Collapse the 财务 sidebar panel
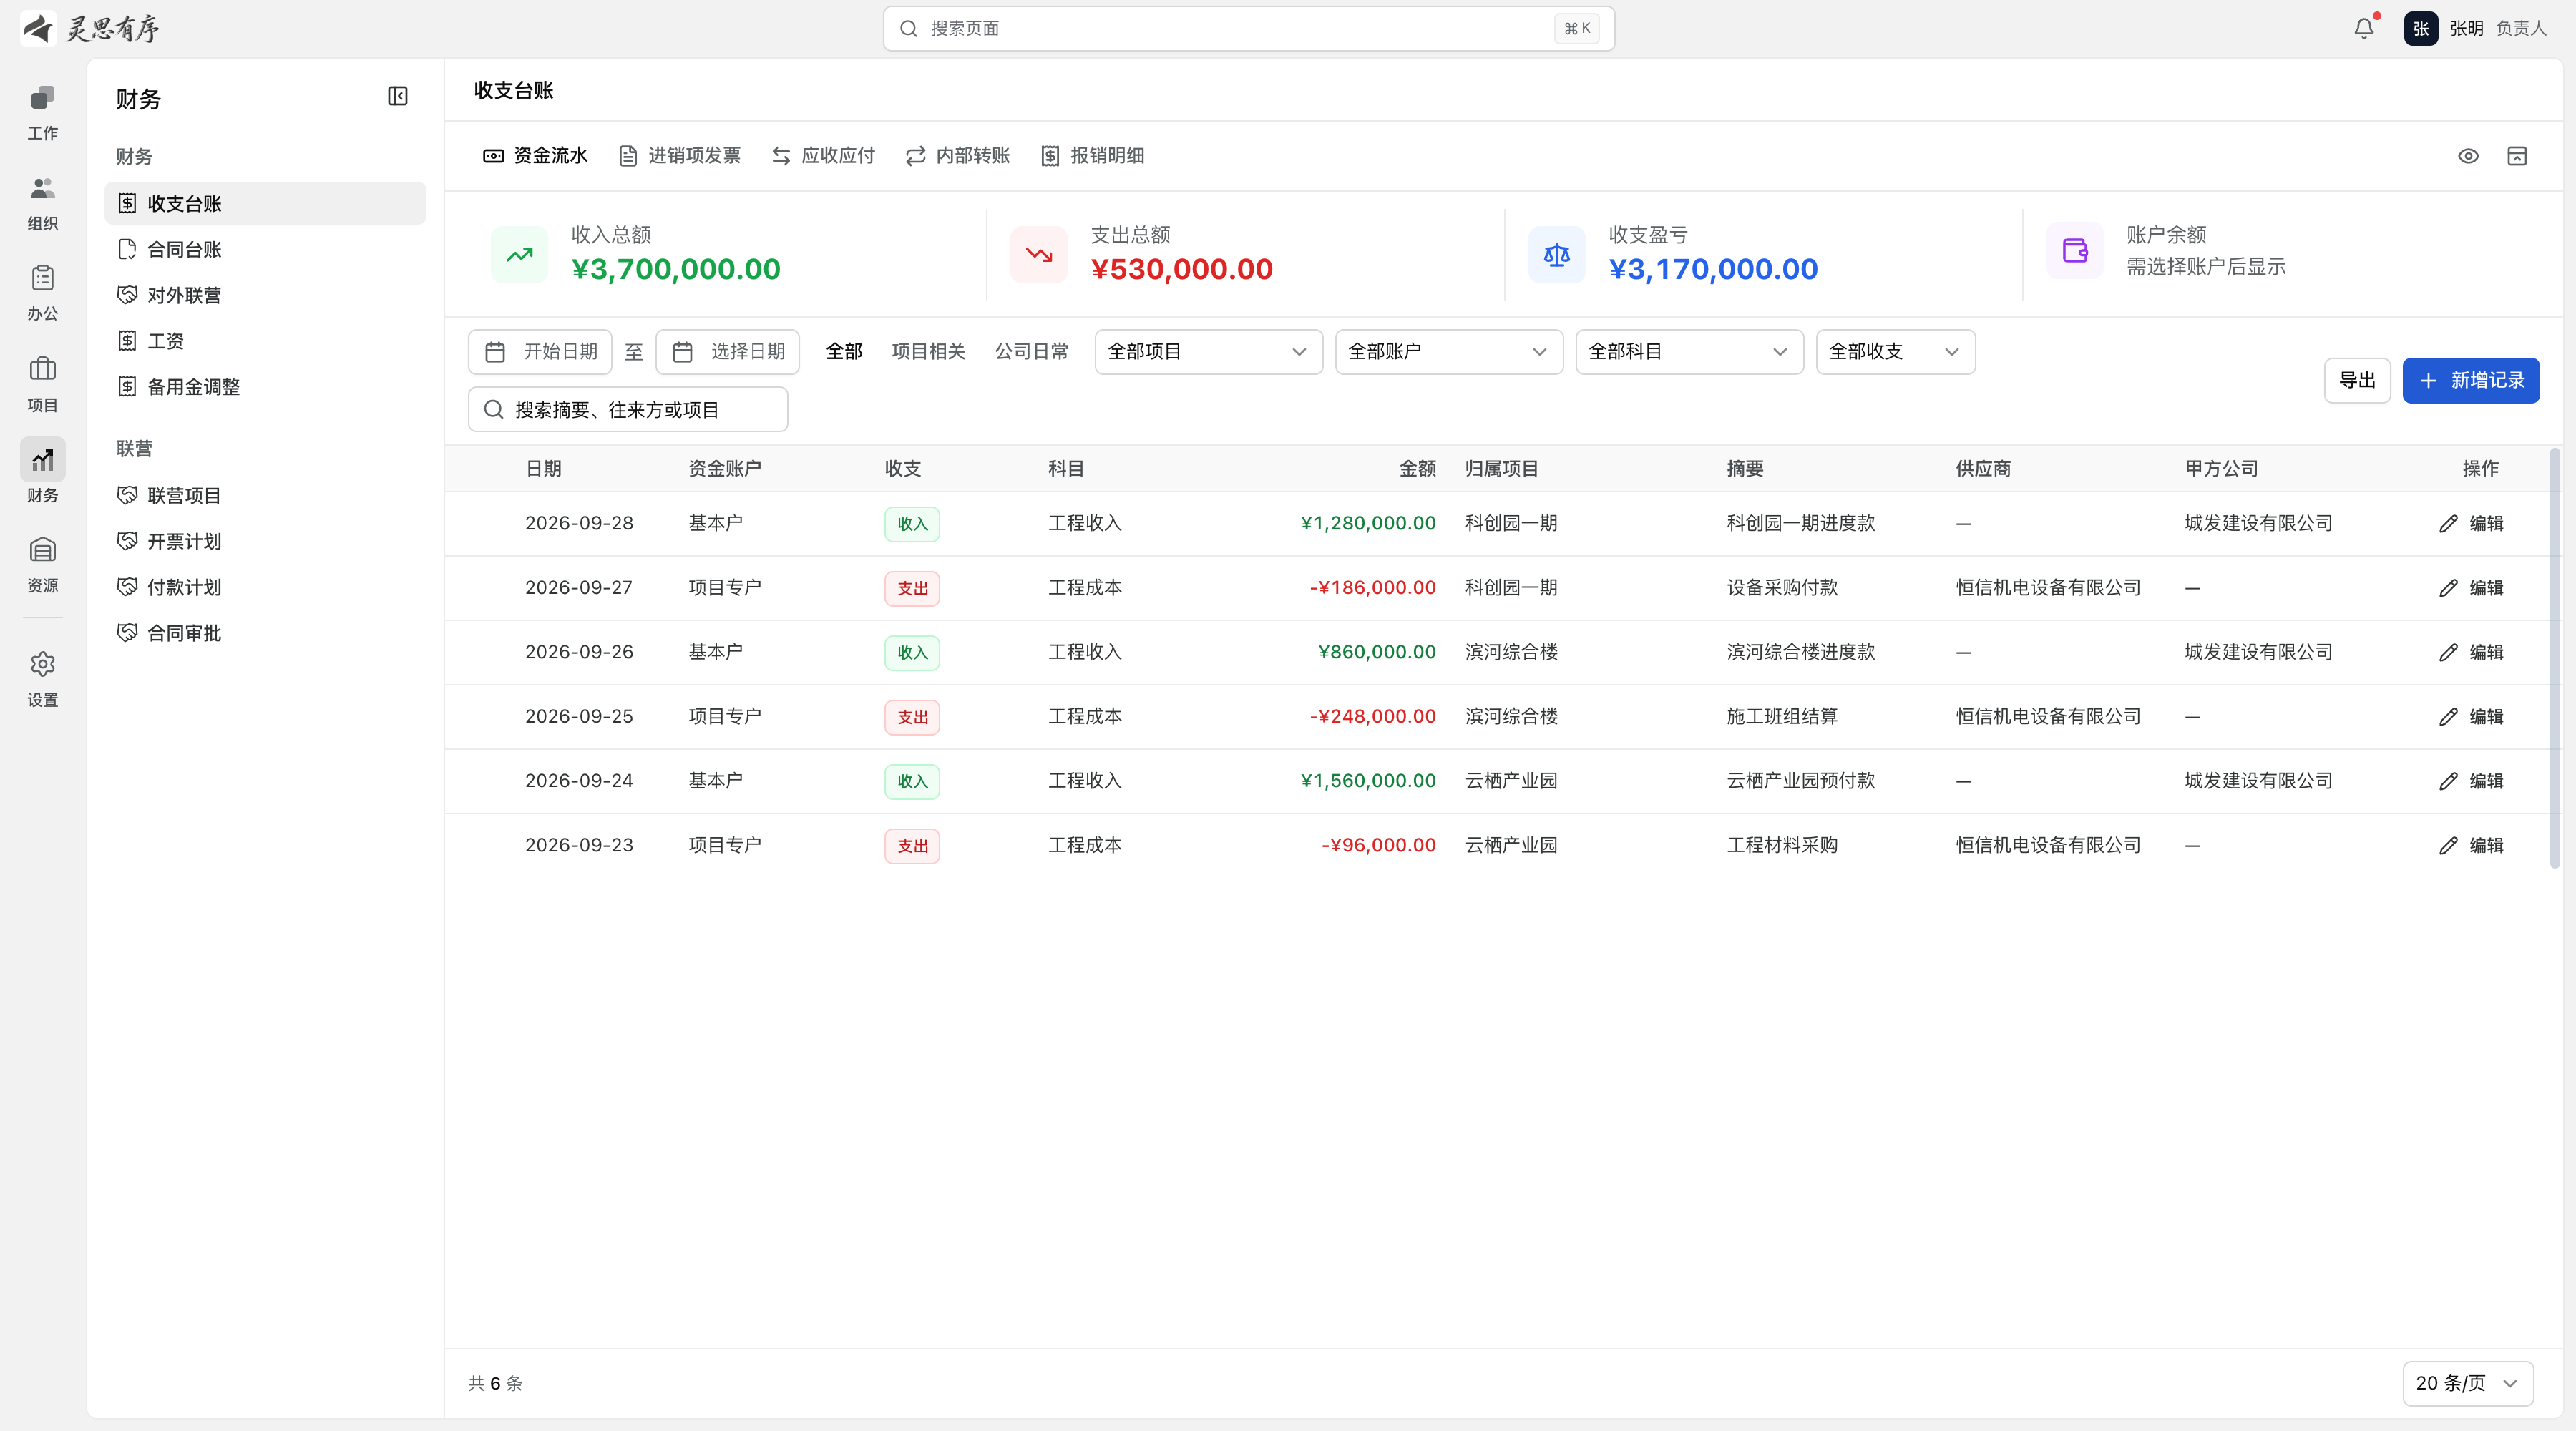The image size is (2576, 1431). coord(397,96)
